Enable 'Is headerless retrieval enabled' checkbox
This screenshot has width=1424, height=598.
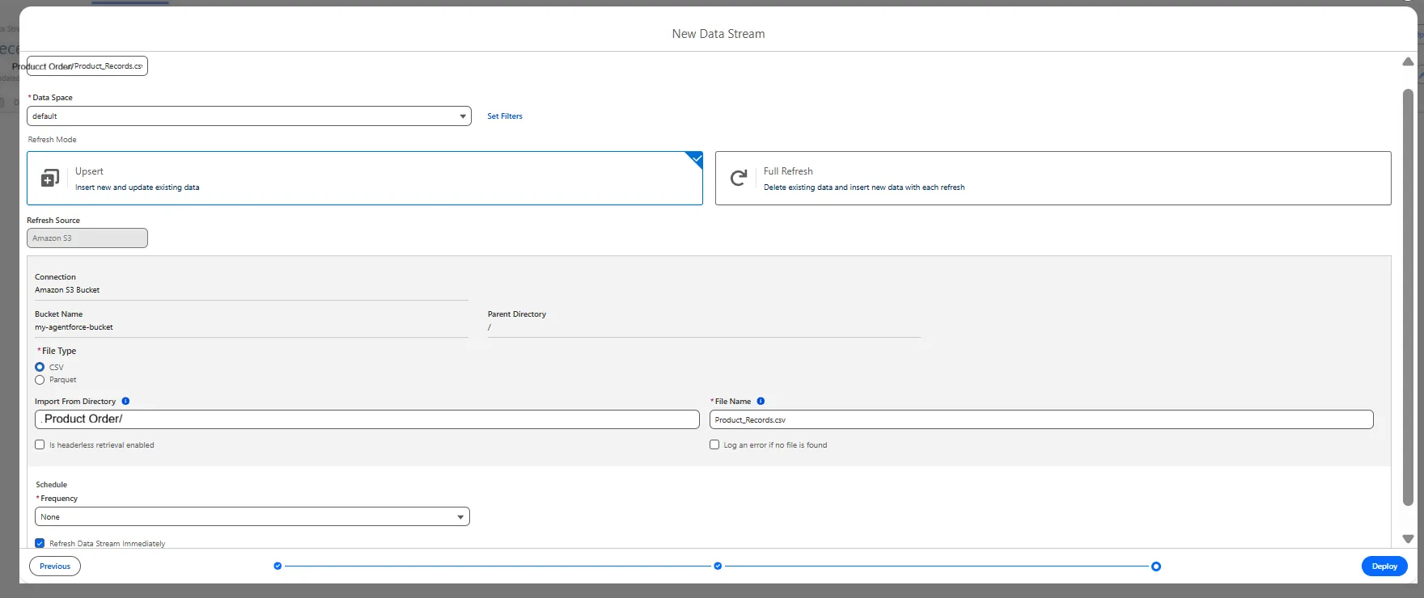[40, 444]
